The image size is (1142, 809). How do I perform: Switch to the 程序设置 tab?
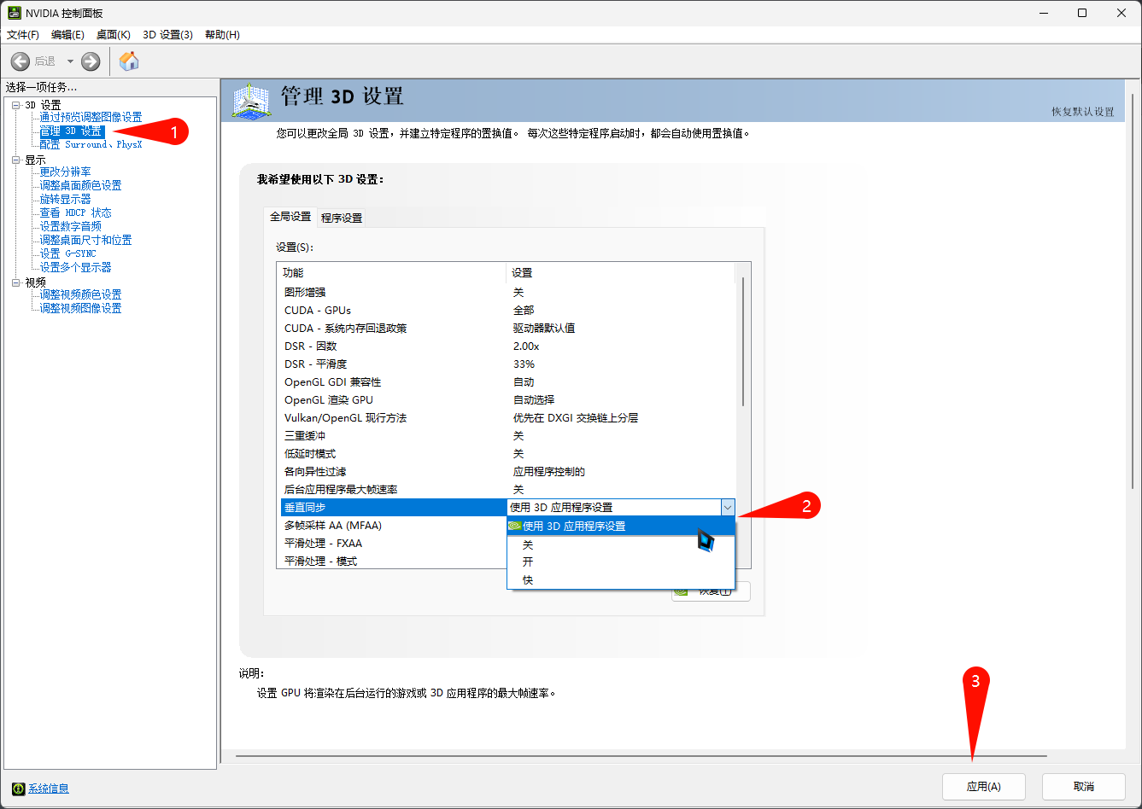342,218
